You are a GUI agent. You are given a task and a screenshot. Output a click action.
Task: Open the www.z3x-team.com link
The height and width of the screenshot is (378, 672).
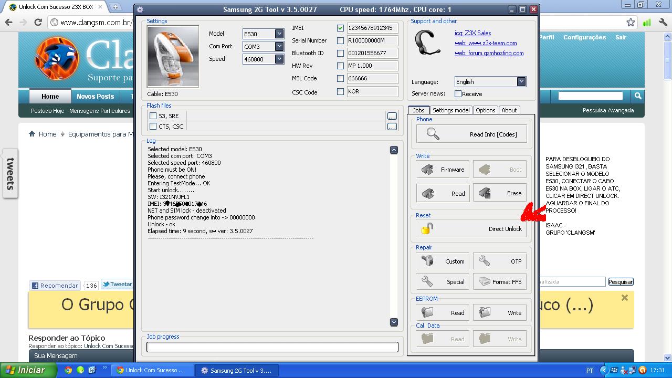point(486,43)
